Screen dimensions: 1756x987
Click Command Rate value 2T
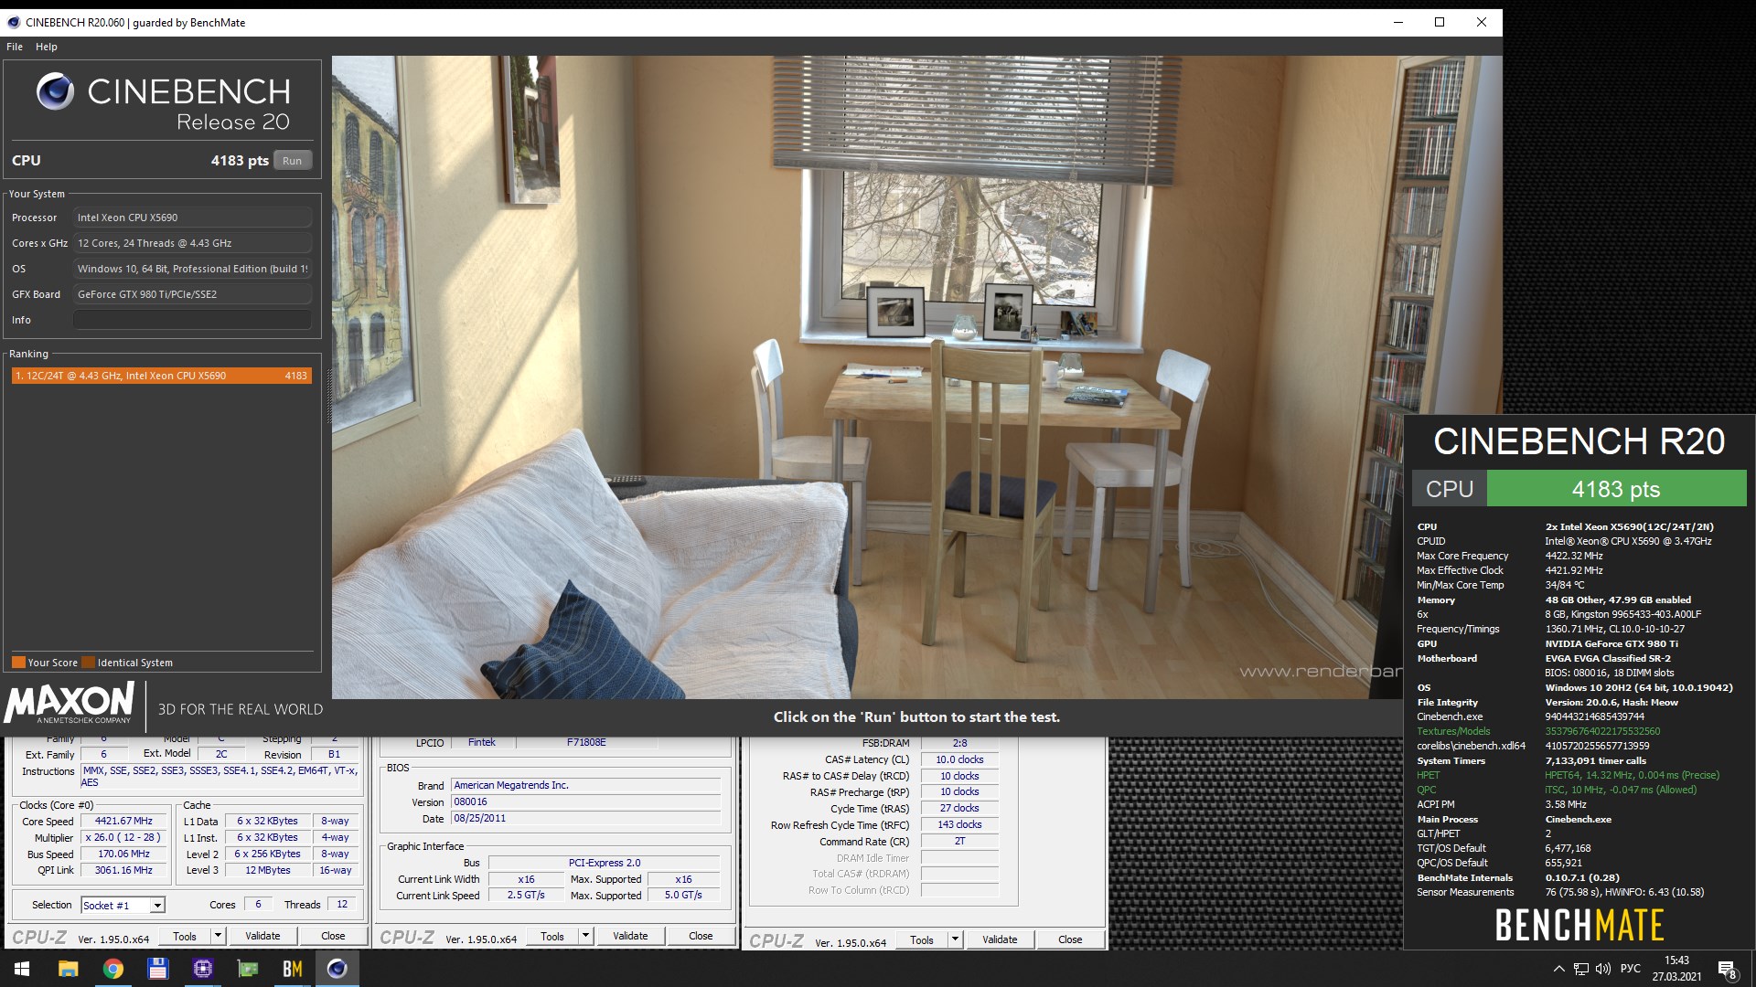(959, 842)
